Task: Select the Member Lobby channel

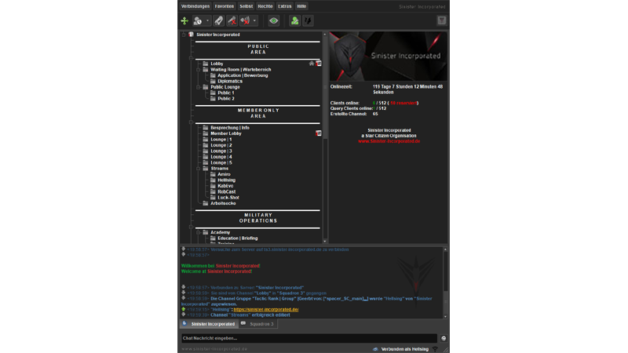Action: [x=226, y=133]
